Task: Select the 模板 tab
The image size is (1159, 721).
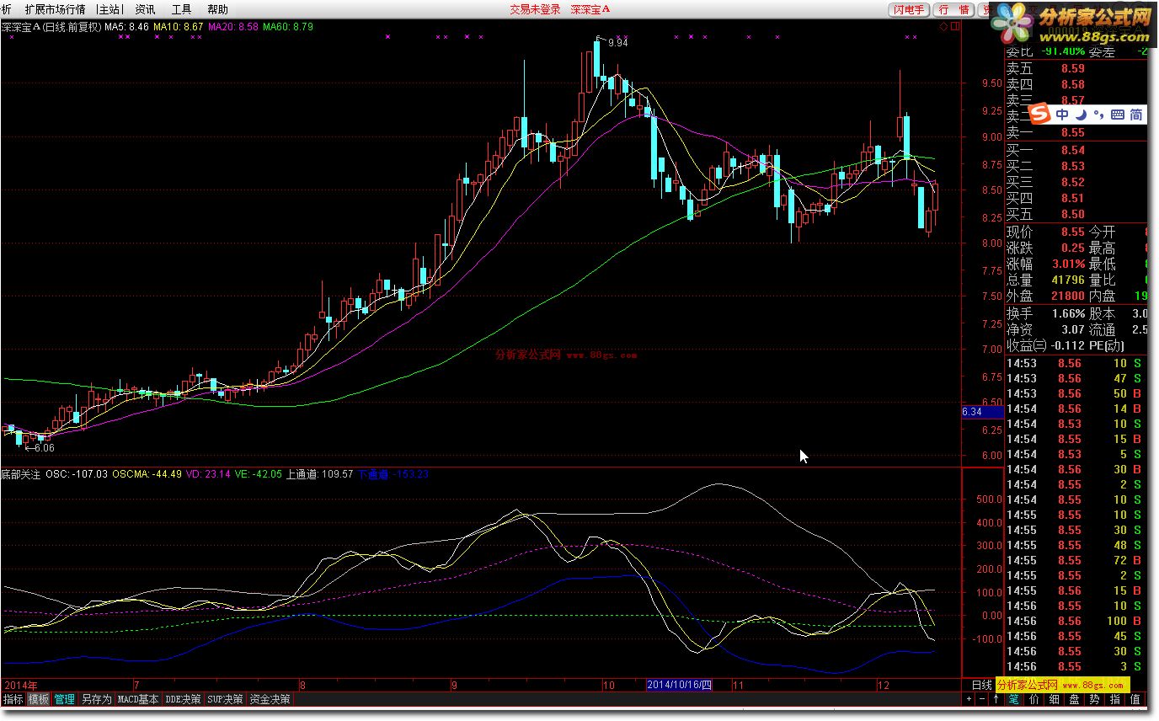Action: (39, 699)
